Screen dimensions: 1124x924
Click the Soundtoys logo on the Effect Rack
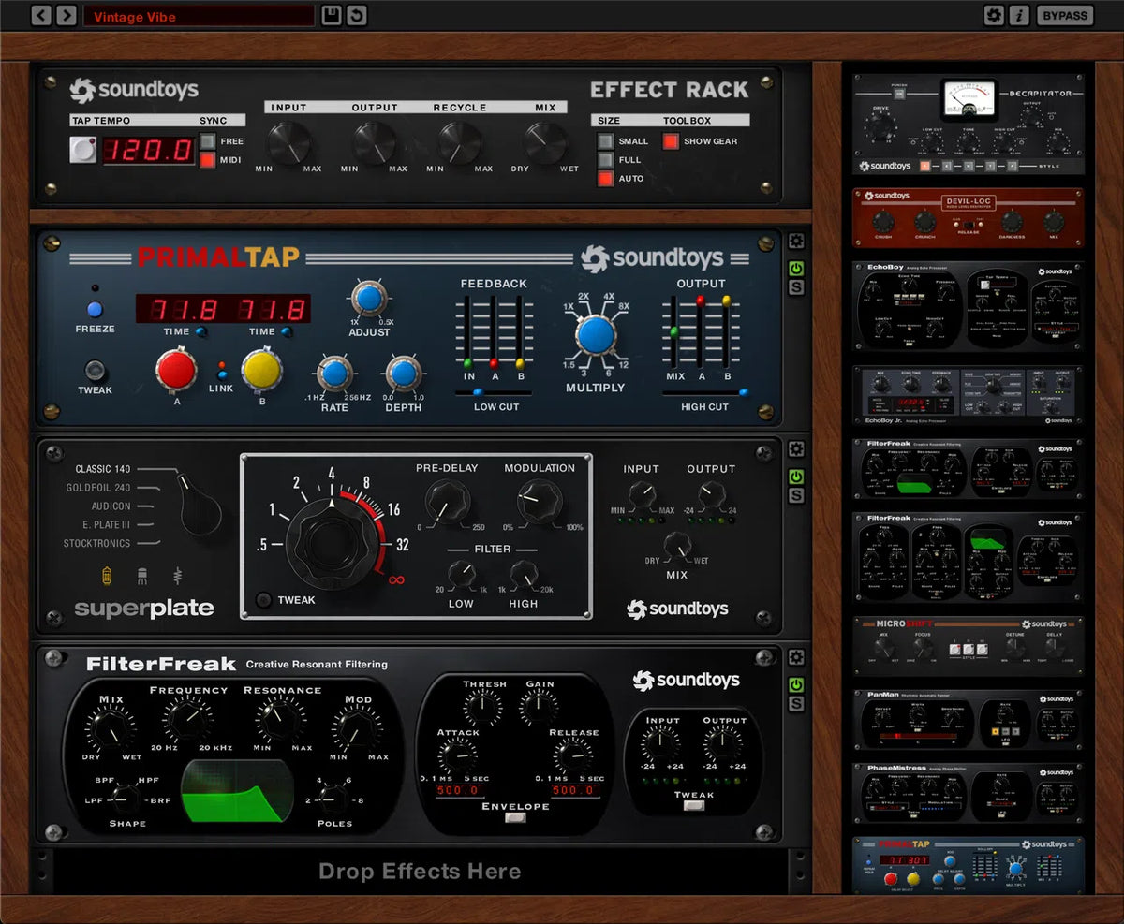point(134,91)
